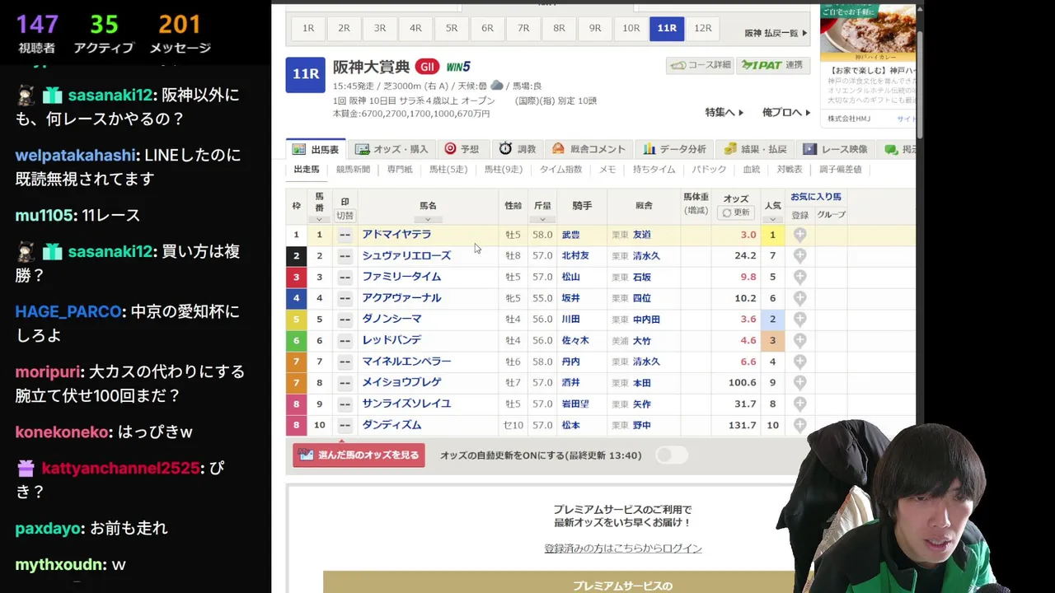Add レッドバンデ to favorites with plus icon
Viewport: 1055px width, 593px height.
[x=799, y=340]
